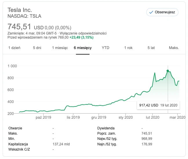Switch to the Maks. range tab
This screenshot has height=159, width=188.
(x=174, y=48)
